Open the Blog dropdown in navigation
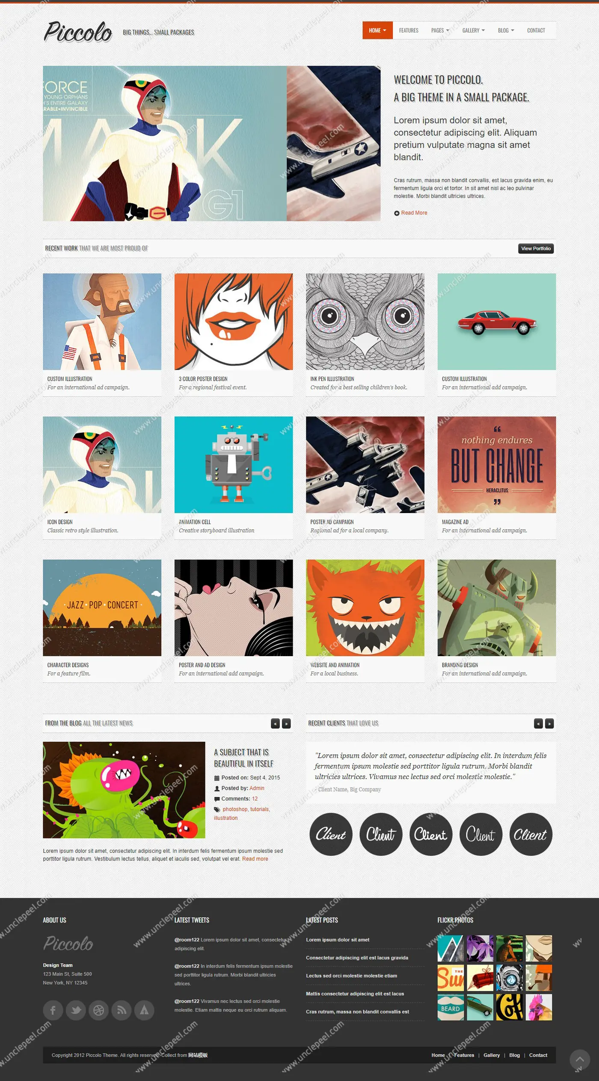The image size is (599, 1081). pyautogui.click(x=506, y=30)
